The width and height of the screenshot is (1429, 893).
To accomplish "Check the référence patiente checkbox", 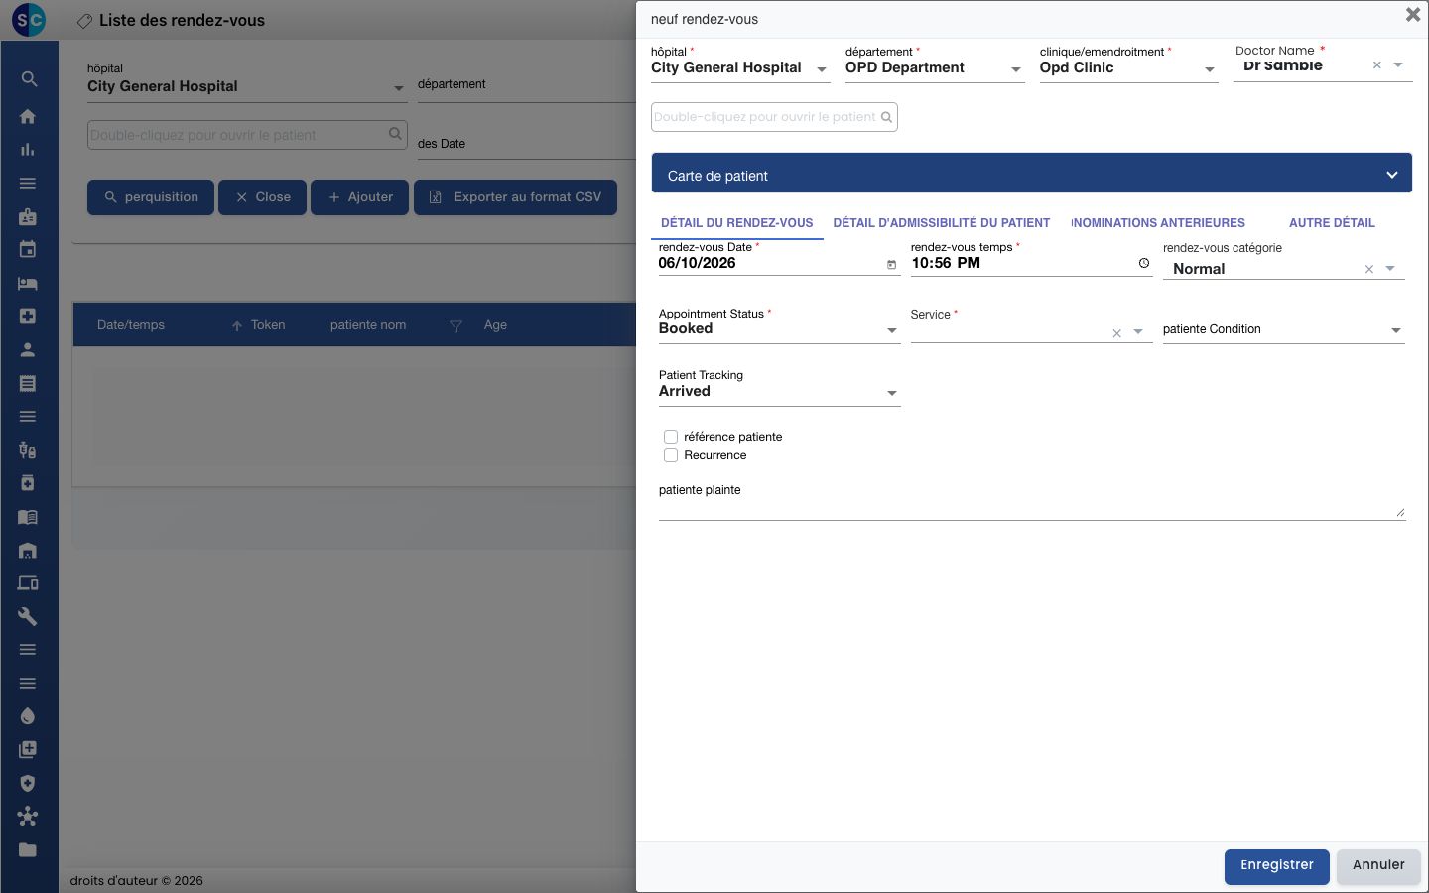I will [671, 437].
